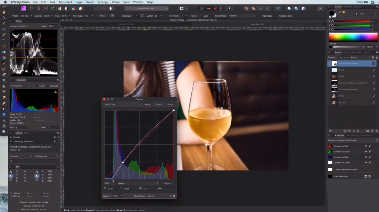379x212 pixels.
Task: Switch to the Photo persona icon
Action: [x=23, y=8]
